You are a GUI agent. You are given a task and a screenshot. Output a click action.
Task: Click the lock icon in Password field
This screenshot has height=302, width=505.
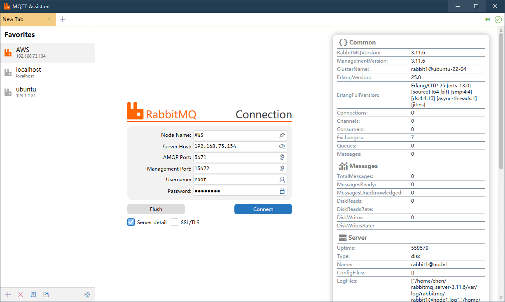282,191
